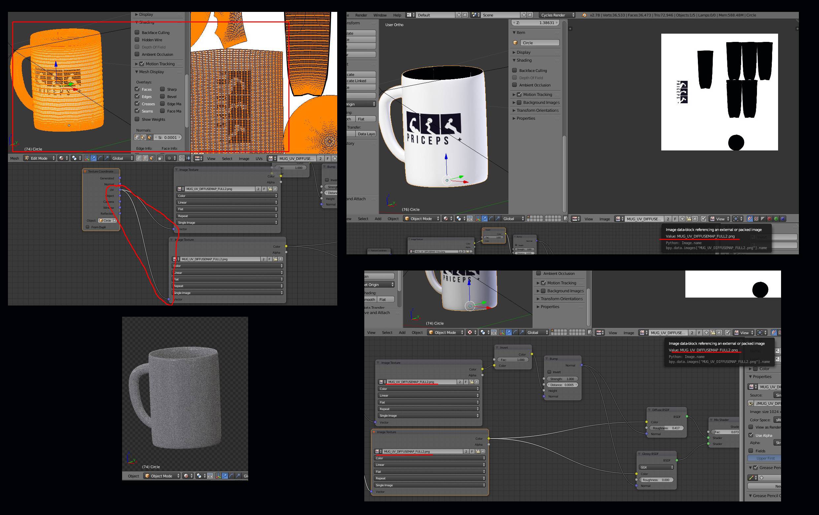Toggle the Sharp overlay checkbox
The height and width of the screenshot is (515, 819).
tap(163, 89)
